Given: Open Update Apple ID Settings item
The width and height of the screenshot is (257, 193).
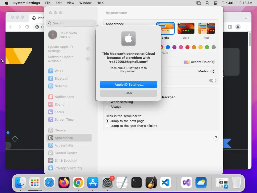Looking at the screenshot, I should 69,49.
